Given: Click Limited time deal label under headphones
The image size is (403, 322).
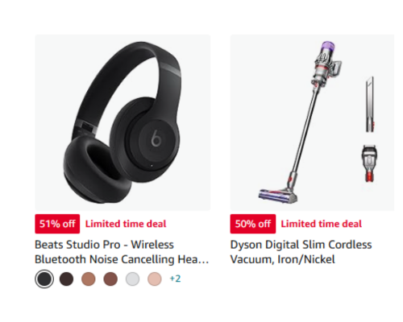Looking at the screenshot, I should 126,224.
